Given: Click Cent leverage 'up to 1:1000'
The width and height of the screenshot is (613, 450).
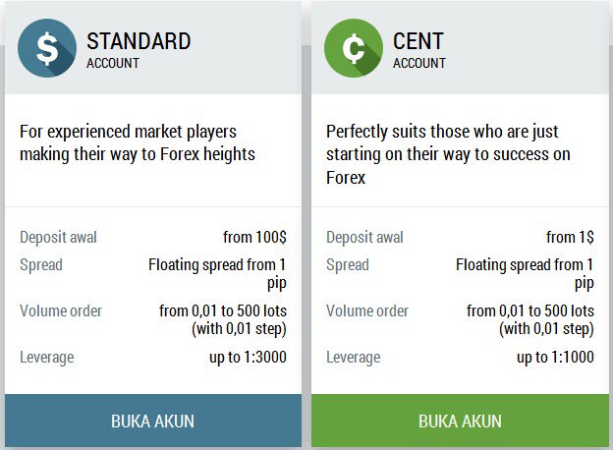Looking at the screenshot, I should pyautogui.click(x=555, y=357).
